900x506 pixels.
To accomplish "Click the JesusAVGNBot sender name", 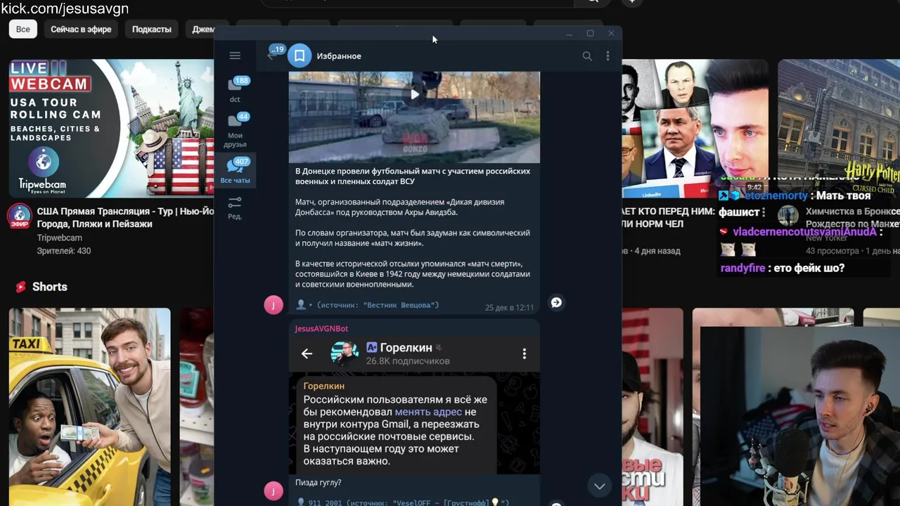I will [x=321, y=328].
